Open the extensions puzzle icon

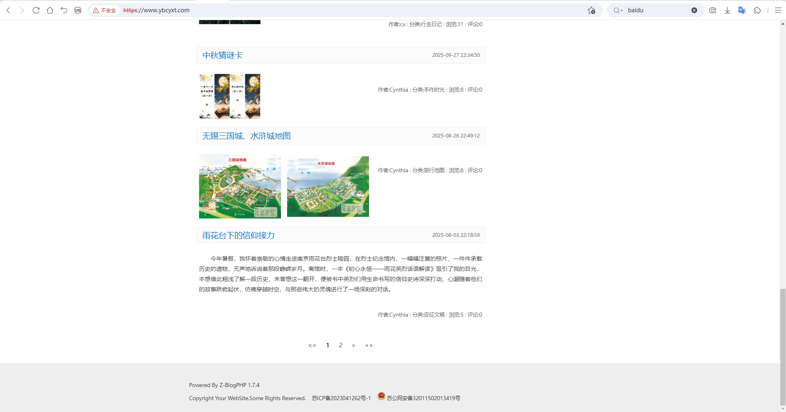point(757,10)
